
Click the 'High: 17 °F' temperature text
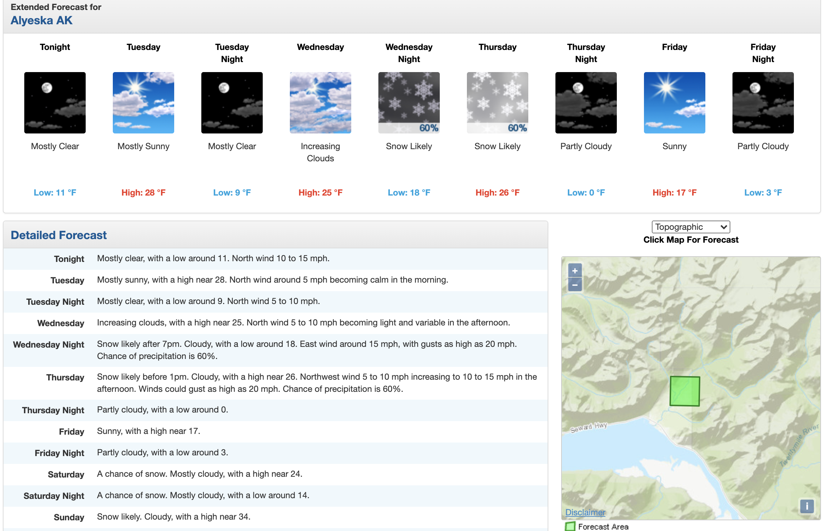(x=675, y=193)
